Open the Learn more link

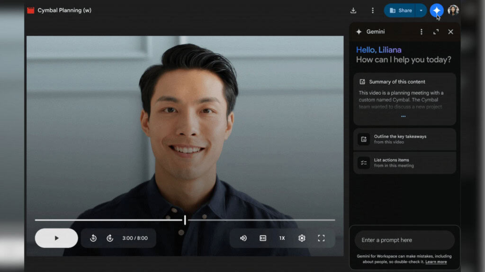[x=436, y=262]
